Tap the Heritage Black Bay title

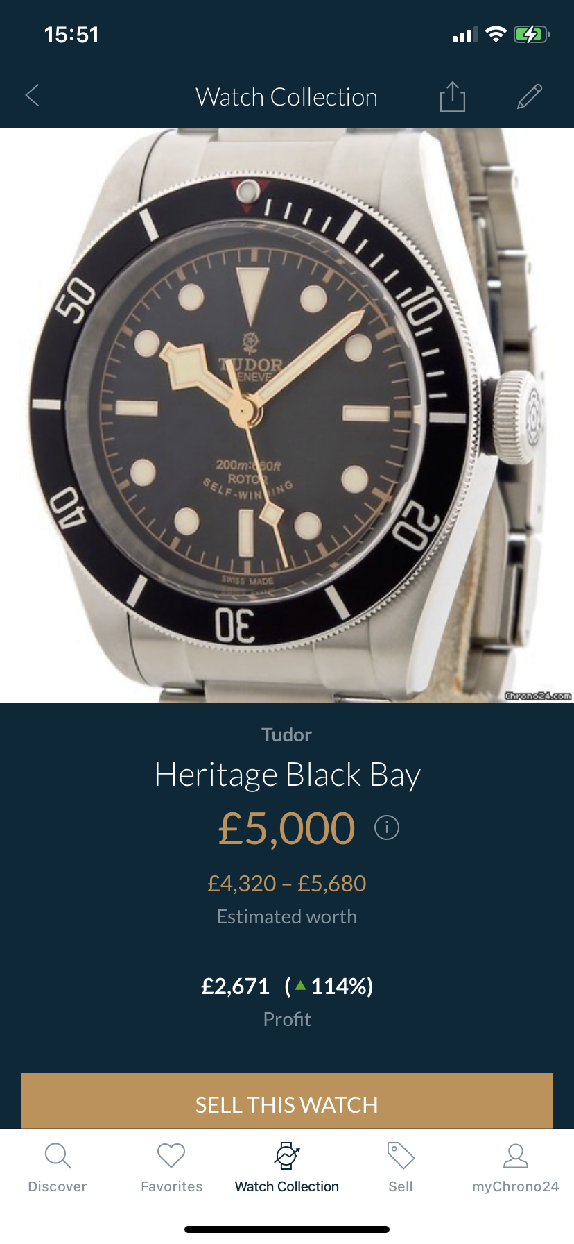coord(287,775)
